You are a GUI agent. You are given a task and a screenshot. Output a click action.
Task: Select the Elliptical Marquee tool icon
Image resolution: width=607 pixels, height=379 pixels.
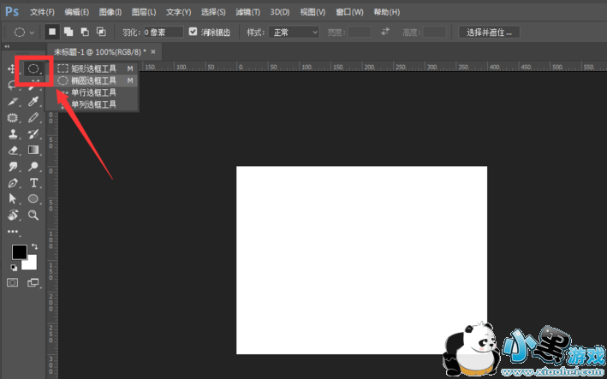(33, 68)
